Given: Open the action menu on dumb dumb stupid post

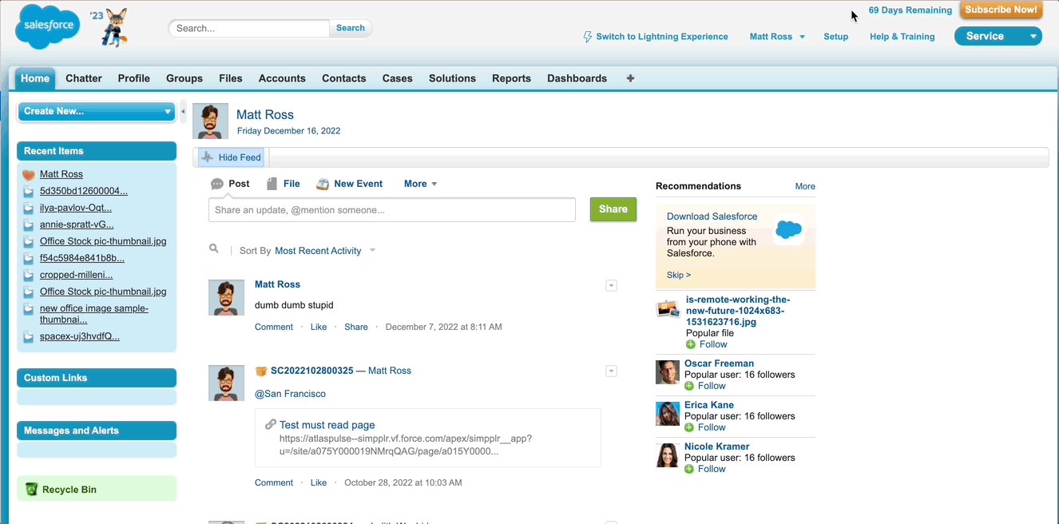Looking at the screenshot, I should click(x=611, y=286).
